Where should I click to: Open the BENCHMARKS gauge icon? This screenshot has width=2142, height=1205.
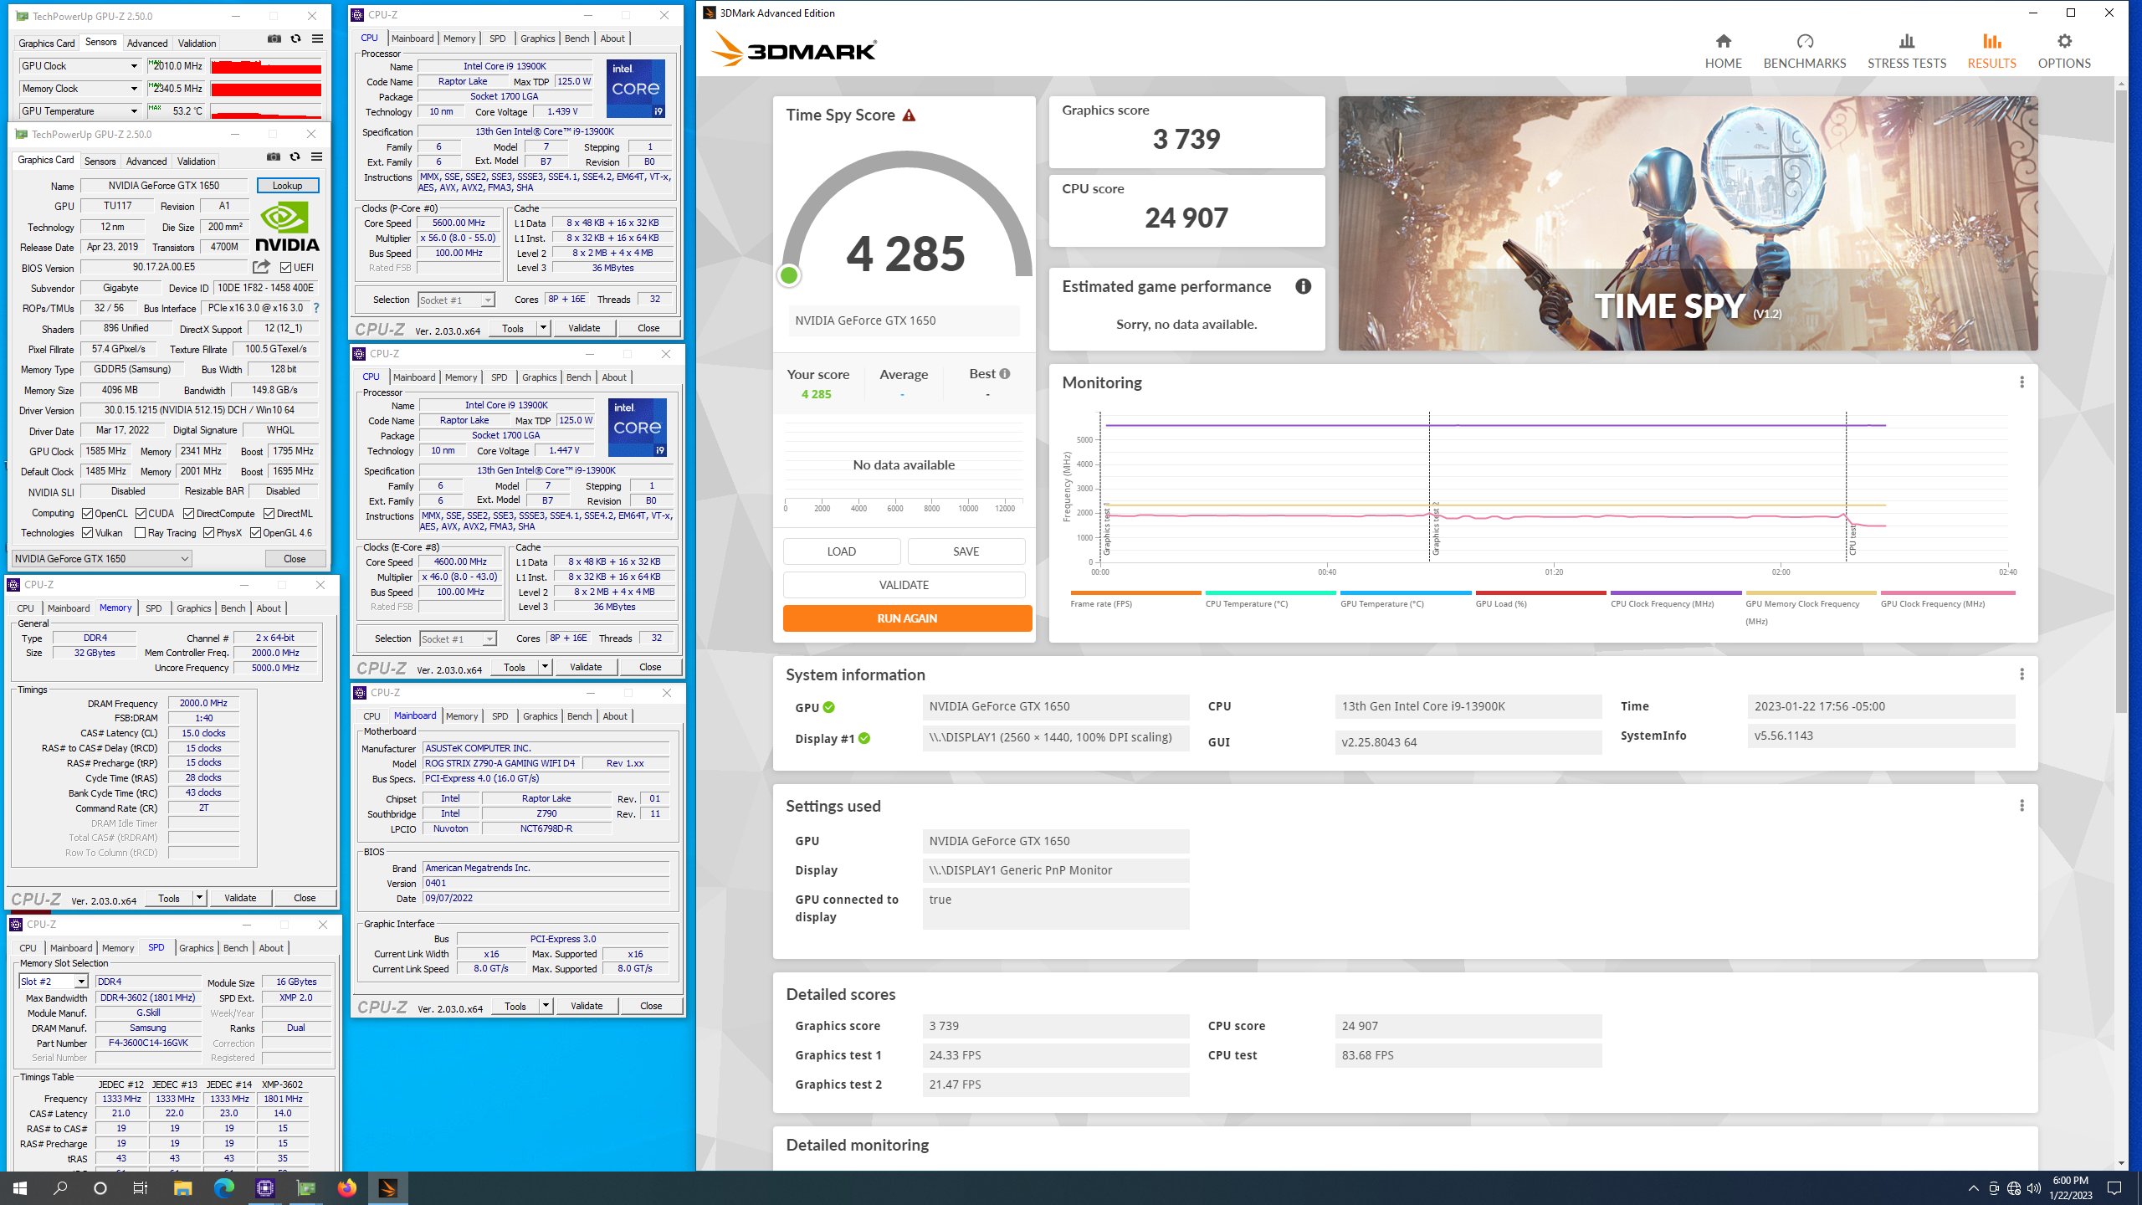[1805, 41]
